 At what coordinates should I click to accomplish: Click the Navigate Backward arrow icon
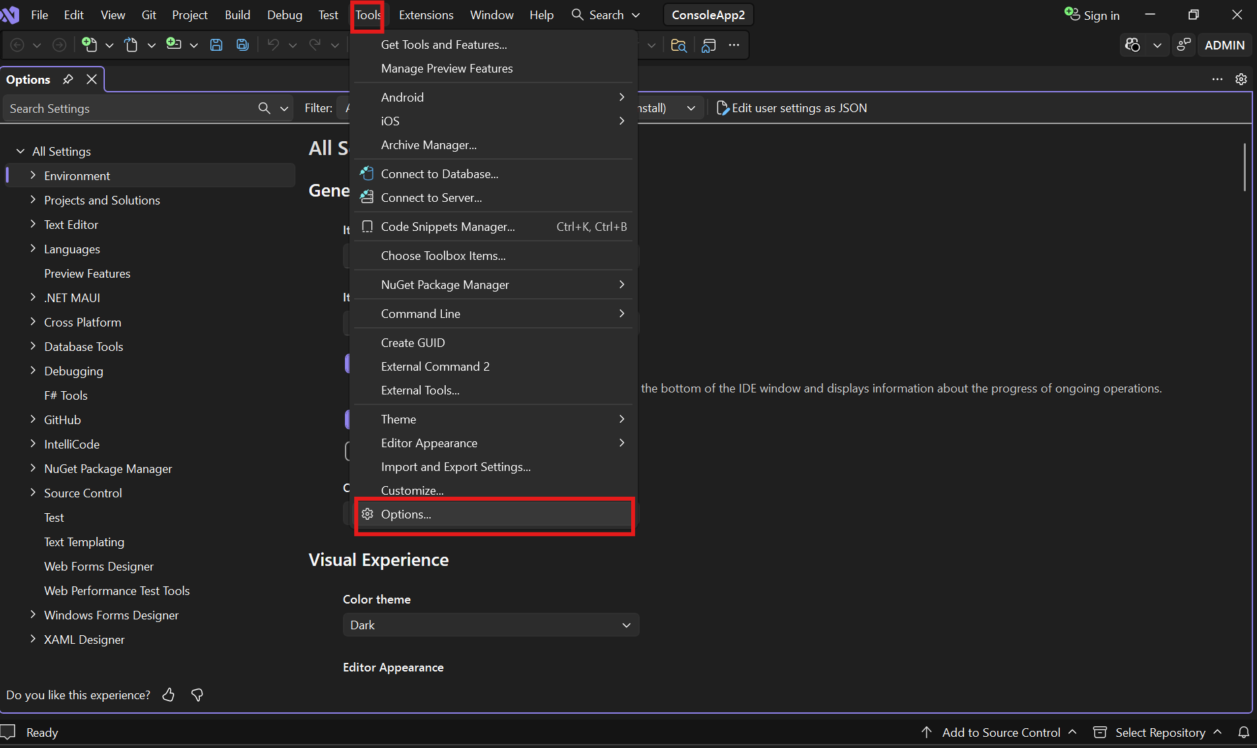coord(18,45)
